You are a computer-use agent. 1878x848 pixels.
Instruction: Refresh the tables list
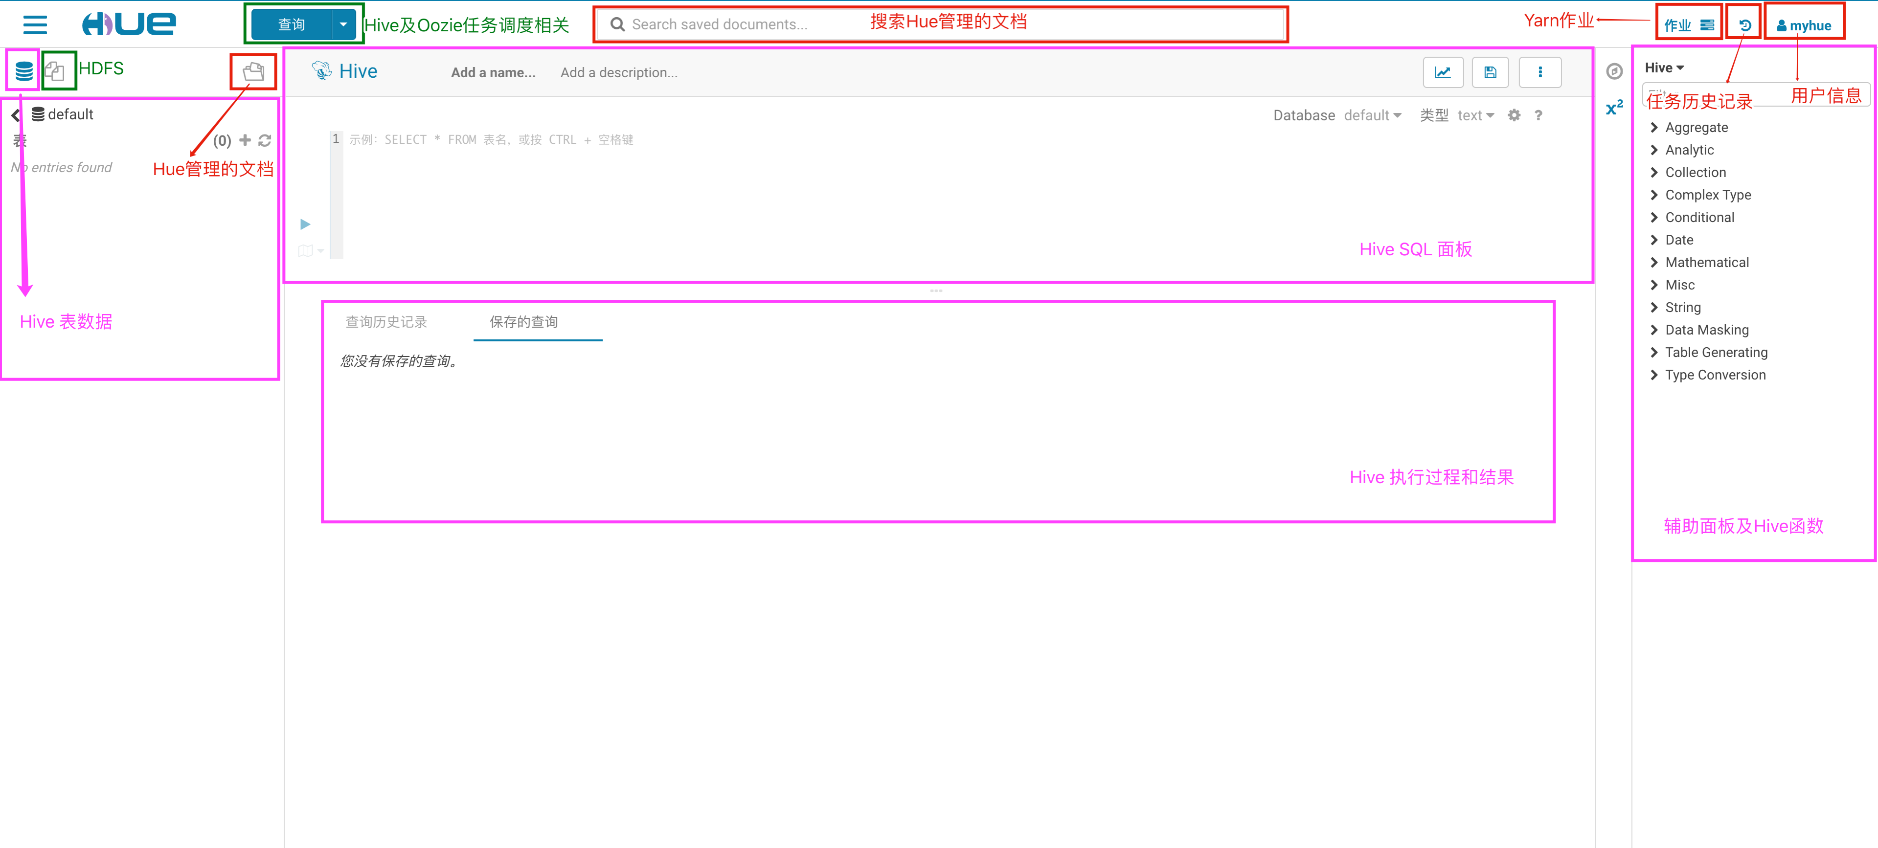point(265,140)
